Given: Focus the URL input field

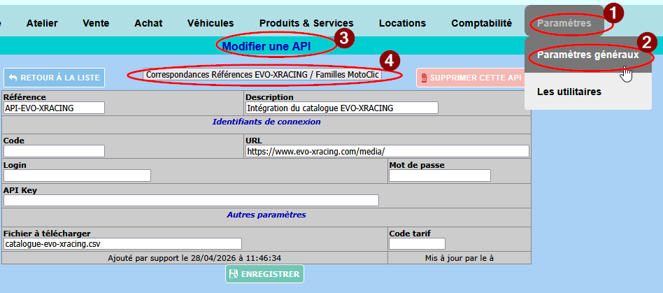Looking at the screenshot, I should tap(387, 151).
